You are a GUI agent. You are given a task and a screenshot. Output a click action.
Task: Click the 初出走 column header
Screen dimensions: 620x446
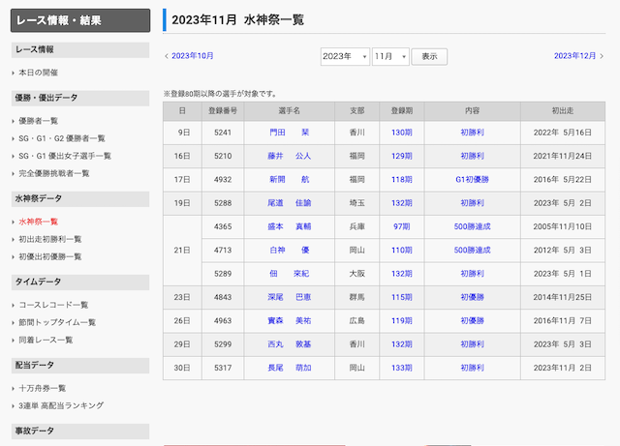point(563,111)
